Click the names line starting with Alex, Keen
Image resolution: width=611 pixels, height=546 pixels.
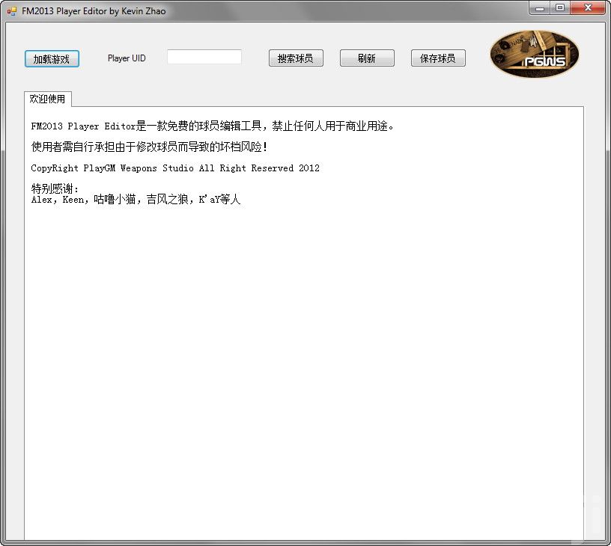(136, 200)
